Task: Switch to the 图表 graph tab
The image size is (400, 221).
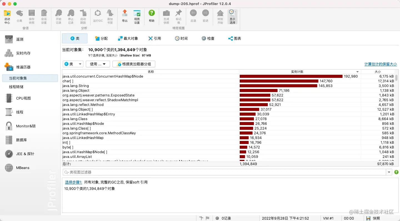Action: pyautogui.click(x=234, y=38)
